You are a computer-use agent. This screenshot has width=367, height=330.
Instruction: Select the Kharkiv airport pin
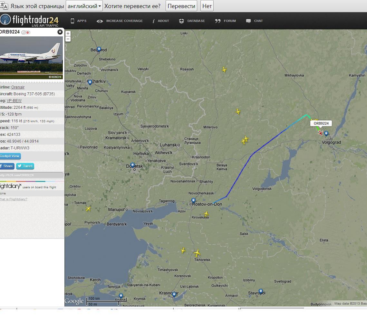pyautogui.click(x=90, y=82)
